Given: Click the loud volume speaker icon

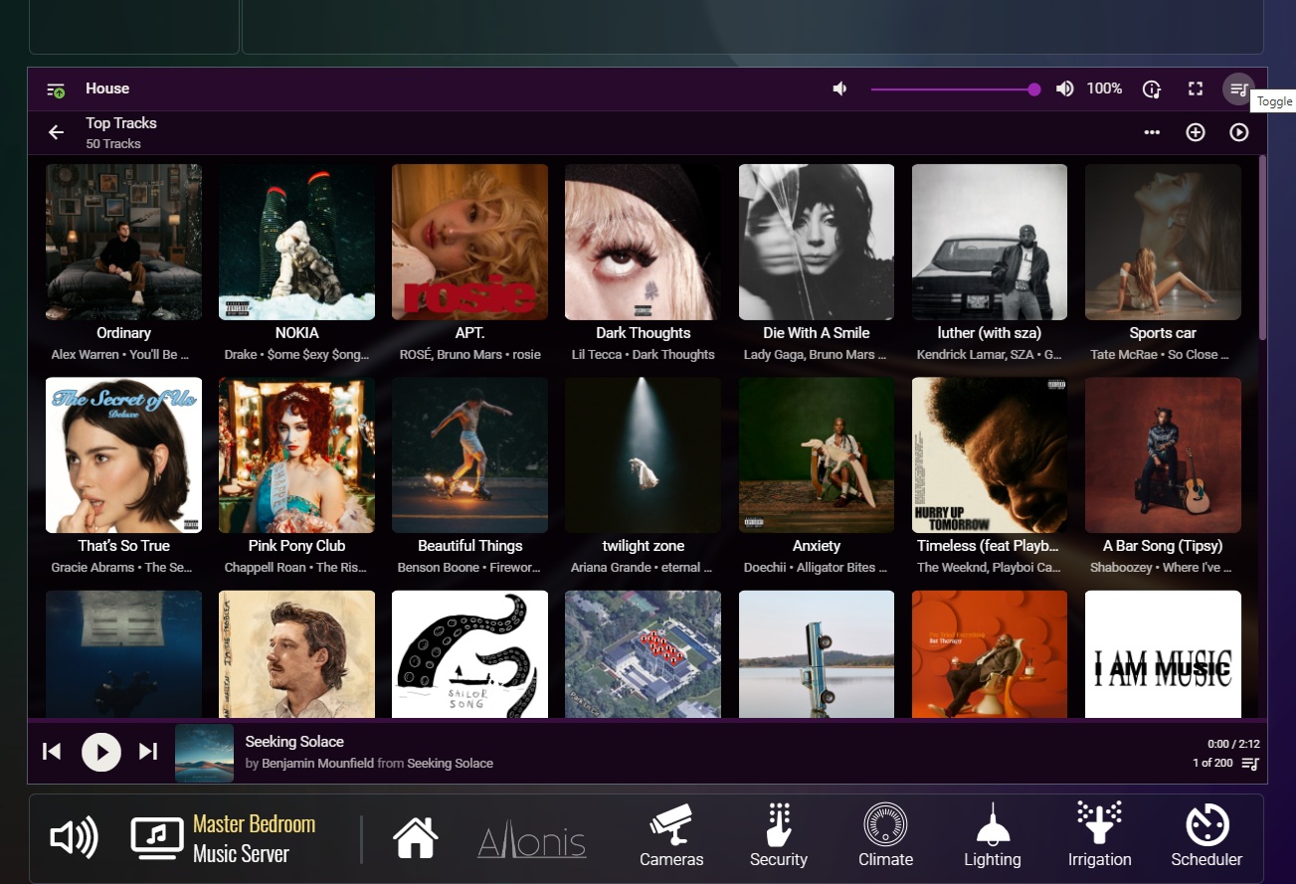Looking at the screenshot, I should pyautogui.click(x=1064, y=88).
